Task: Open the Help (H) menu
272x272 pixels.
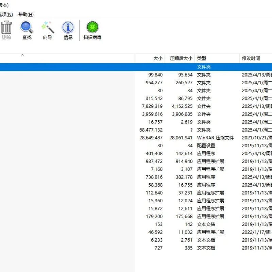Action: (x=26, y=14)
